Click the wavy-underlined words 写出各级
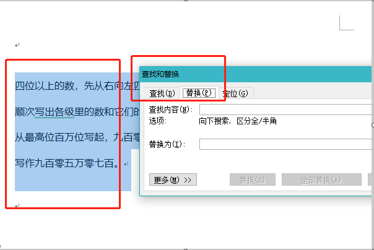This screenshot has width=374, height=250. point(54,112)
